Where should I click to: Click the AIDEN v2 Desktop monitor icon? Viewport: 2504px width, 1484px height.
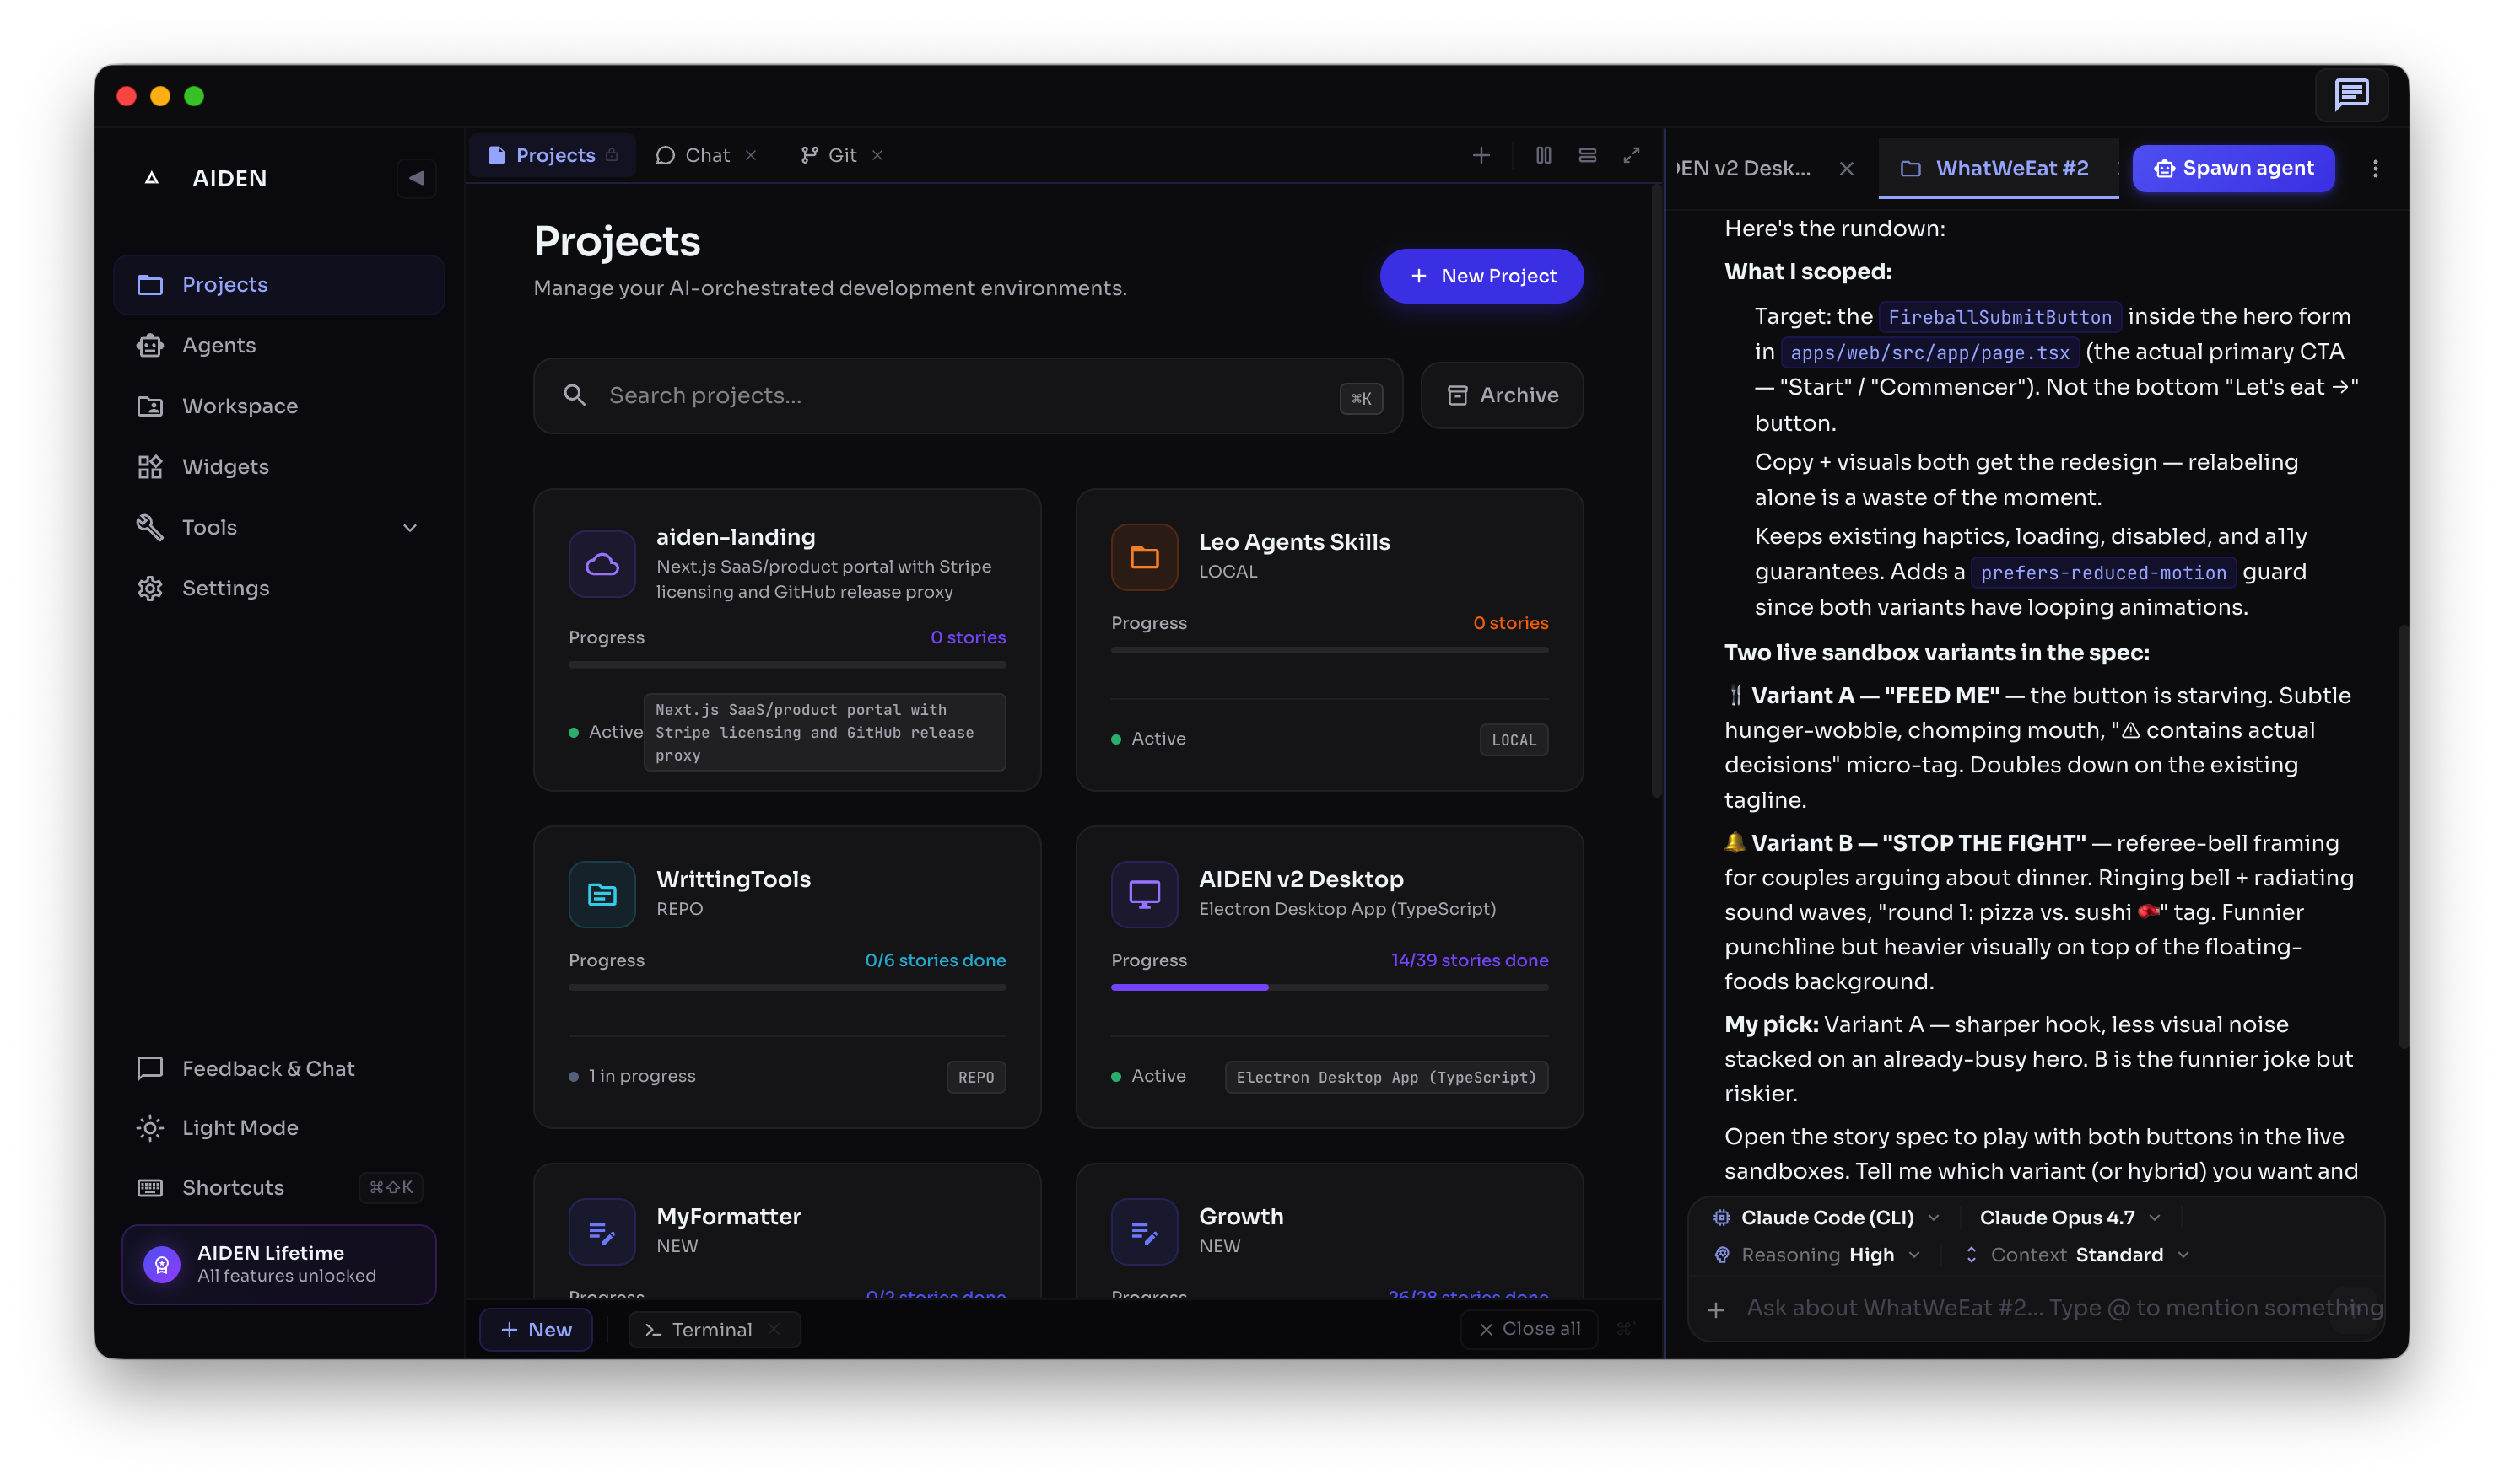[1145, 894]
